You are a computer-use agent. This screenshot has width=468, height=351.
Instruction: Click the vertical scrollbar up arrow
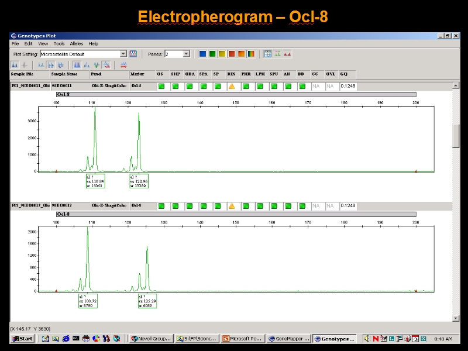pyautogui.click(x=456, y=85)
